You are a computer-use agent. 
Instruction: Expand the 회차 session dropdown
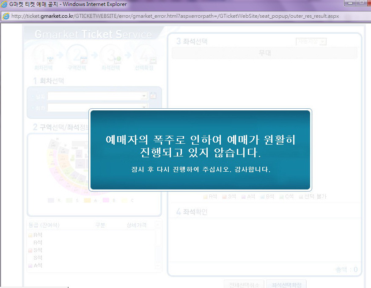[144, 107]
